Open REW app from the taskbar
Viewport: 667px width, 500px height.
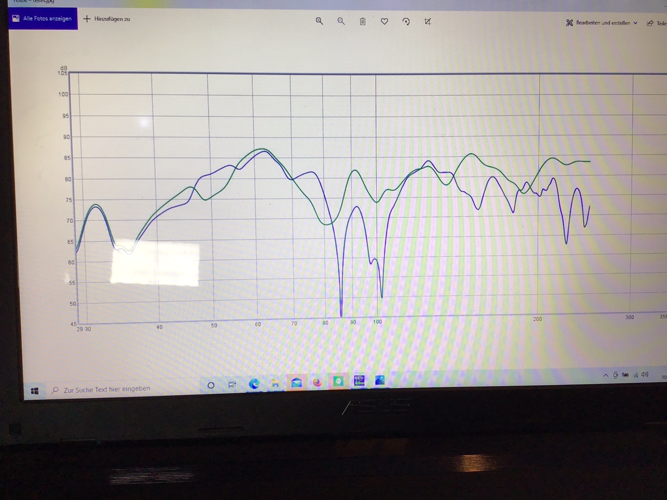coord(359,380)
